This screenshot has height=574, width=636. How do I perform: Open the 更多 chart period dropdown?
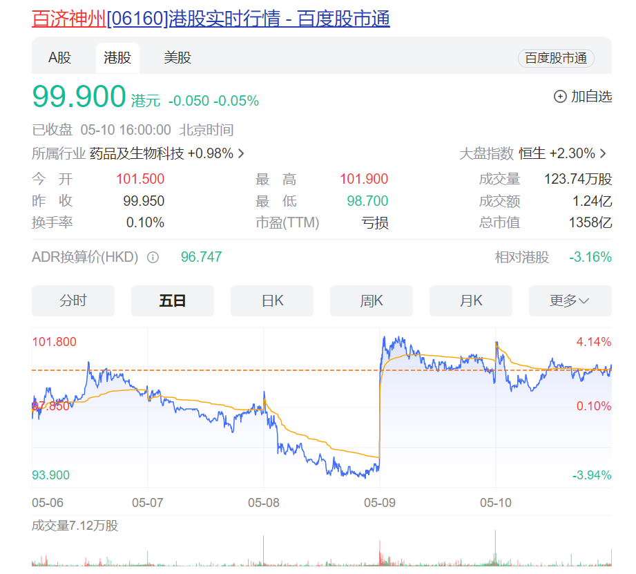tap(570, 300)
